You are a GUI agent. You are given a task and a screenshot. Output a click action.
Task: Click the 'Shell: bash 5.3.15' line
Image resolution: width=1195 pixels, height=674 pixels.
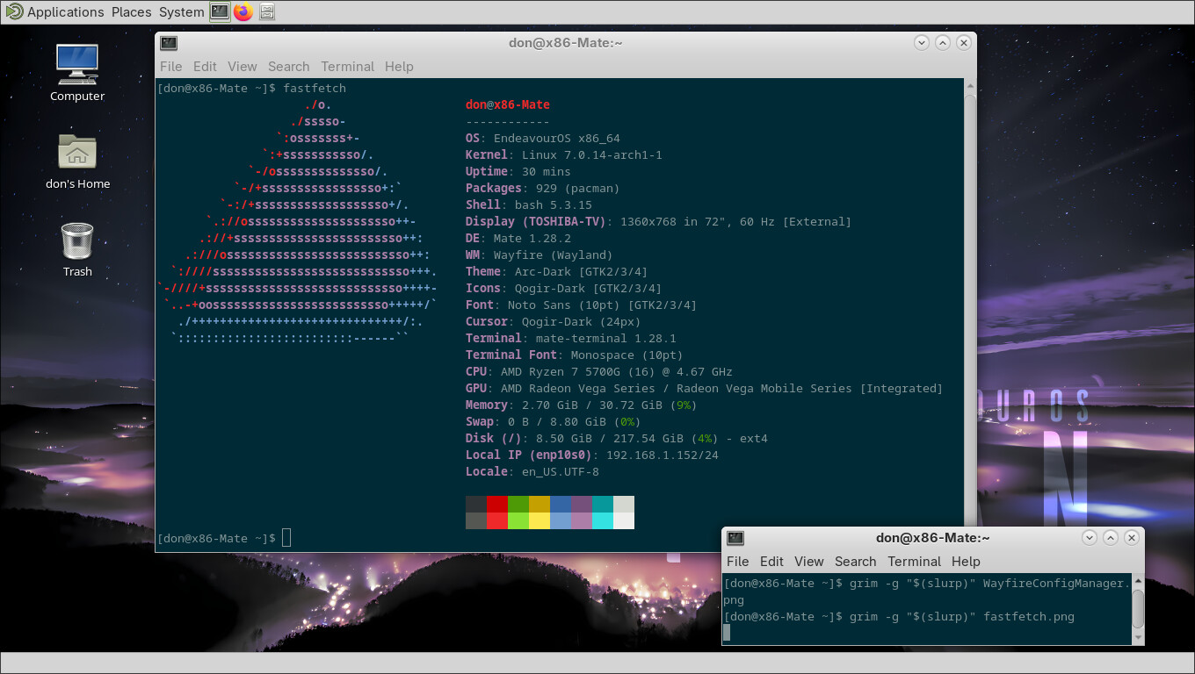click(x=529, y=205)
